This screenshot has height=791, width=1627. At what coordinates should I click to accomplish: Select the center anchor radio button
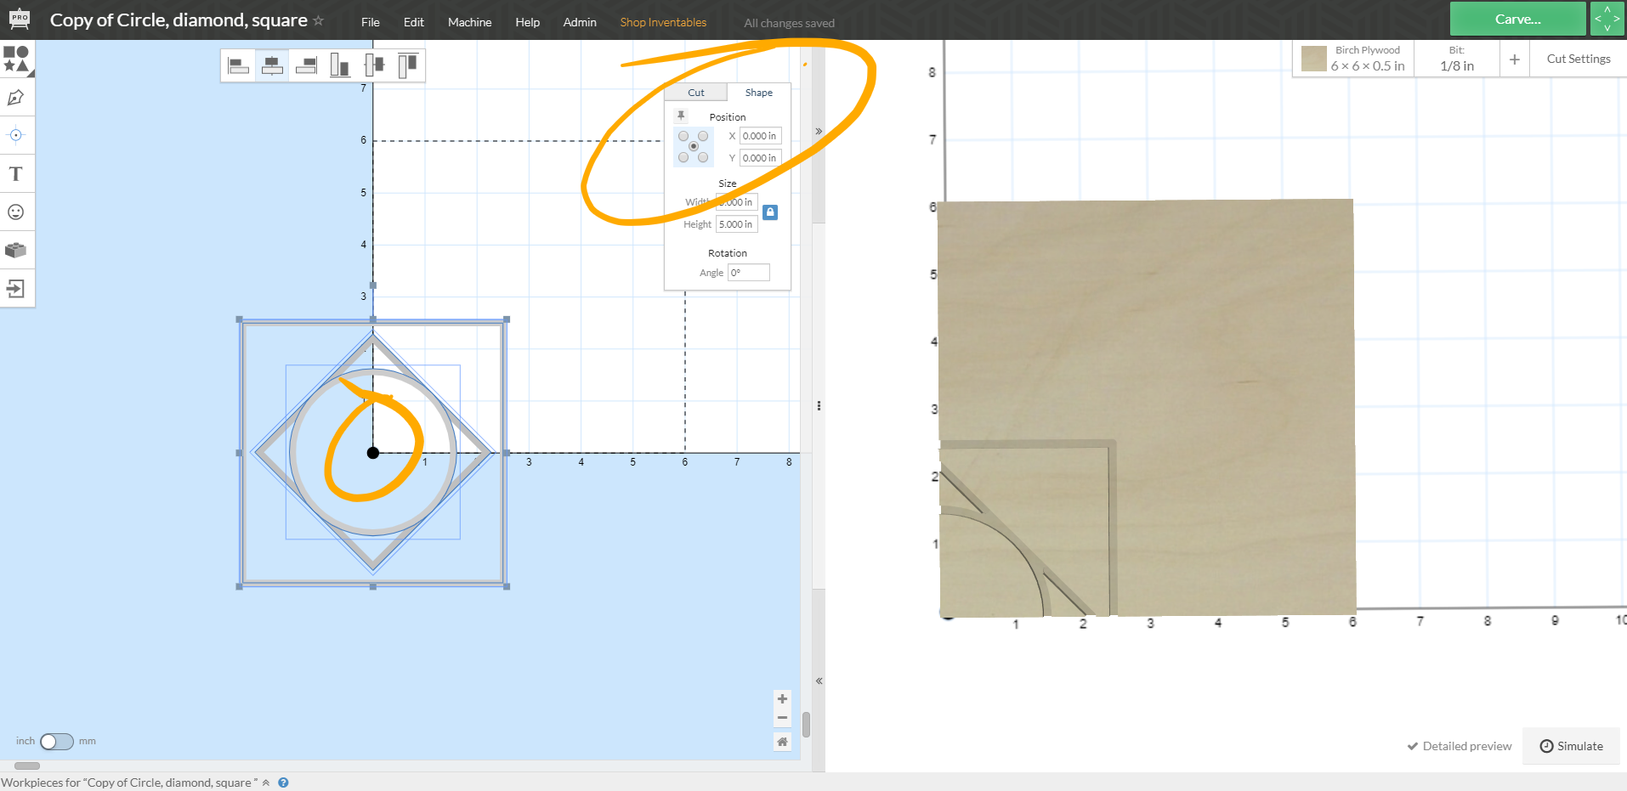pyautogui.click(x=694, y=146)
